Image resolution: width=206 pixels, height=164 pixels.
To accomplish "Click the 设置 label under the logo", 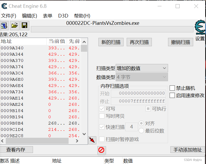I will 200,39.
